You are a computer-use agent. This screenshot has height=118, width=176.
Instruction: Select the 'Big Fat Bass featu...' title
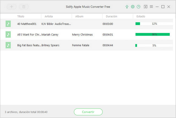(x=29, y=45)
